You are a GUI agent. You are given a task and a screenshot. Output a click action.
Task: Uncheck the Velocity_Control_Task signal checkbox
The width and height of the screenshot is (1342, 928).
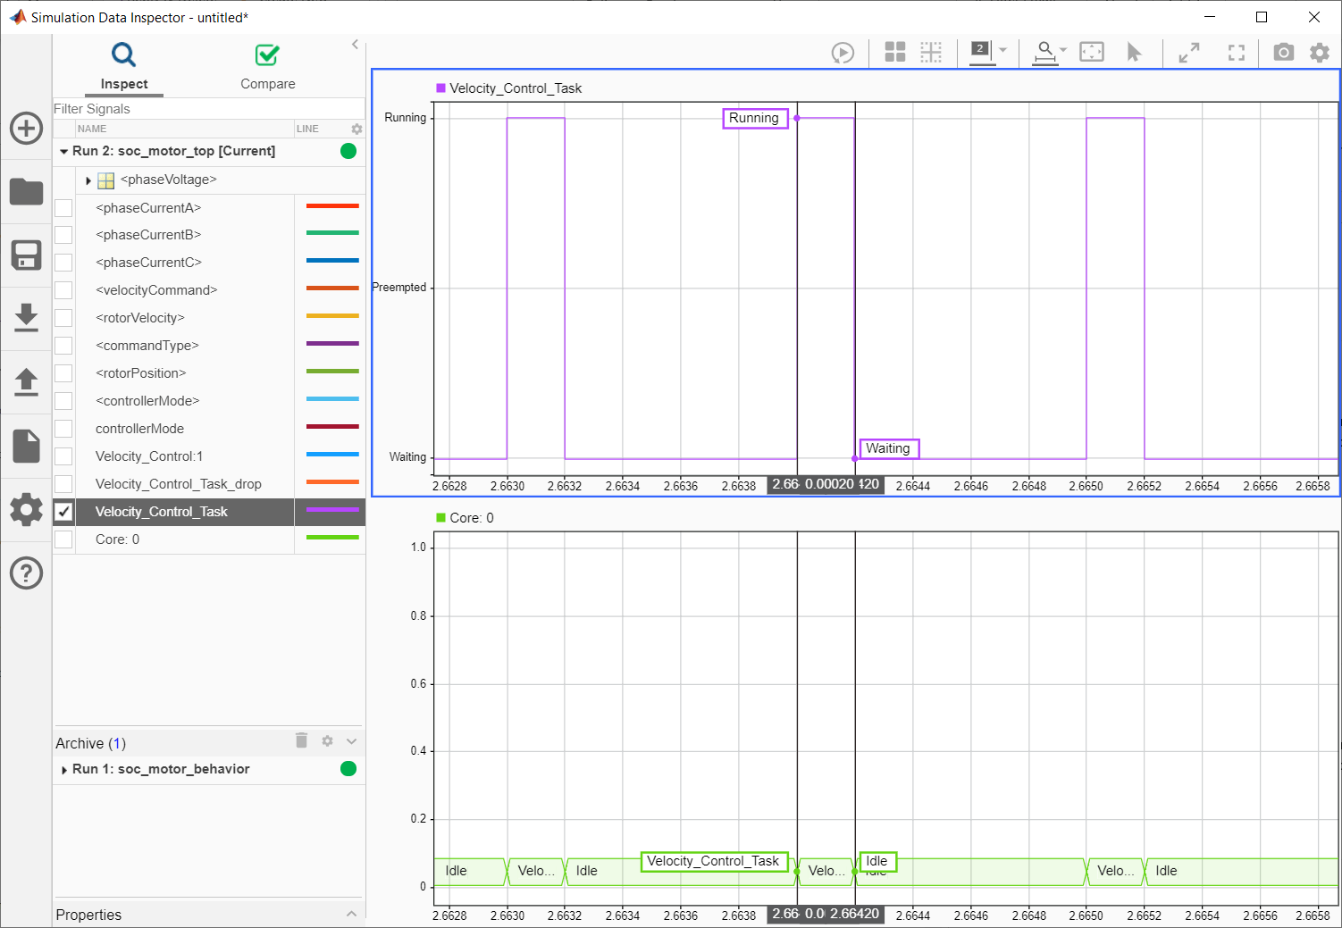pyautogui.click(x=63, y=512)
